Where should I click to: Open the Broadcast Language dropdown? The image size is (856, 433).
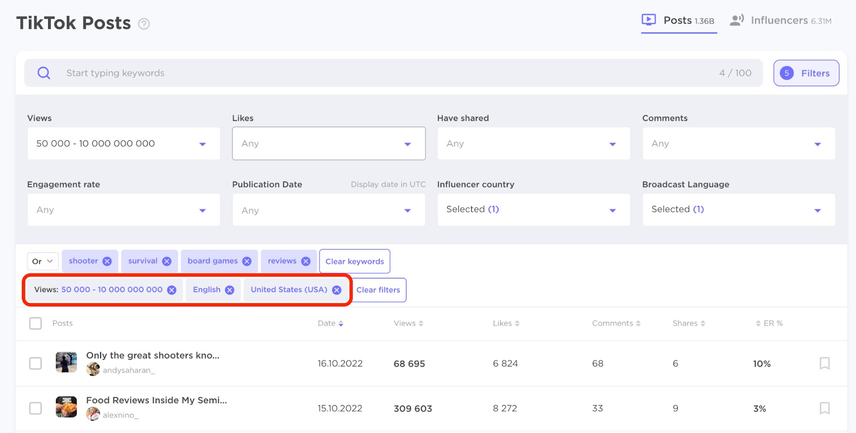point(739,210)
